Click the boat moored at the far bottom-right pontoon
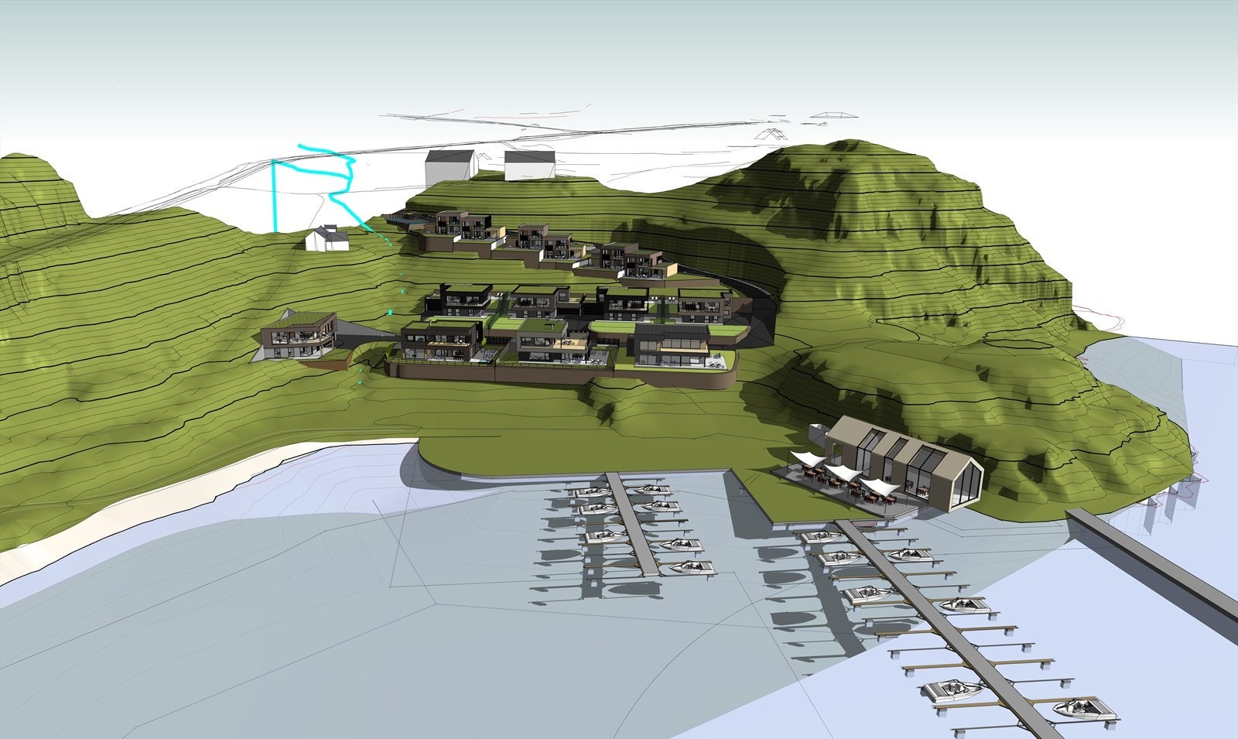The image size is (1238, 739). (1076, 708)
